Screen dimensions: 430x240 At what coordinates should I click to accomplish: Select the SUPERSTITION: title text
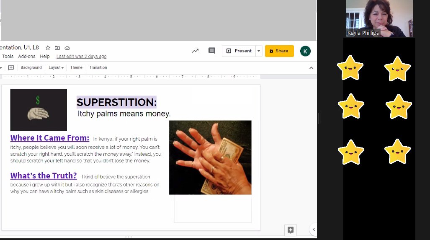tap(116, 102)
